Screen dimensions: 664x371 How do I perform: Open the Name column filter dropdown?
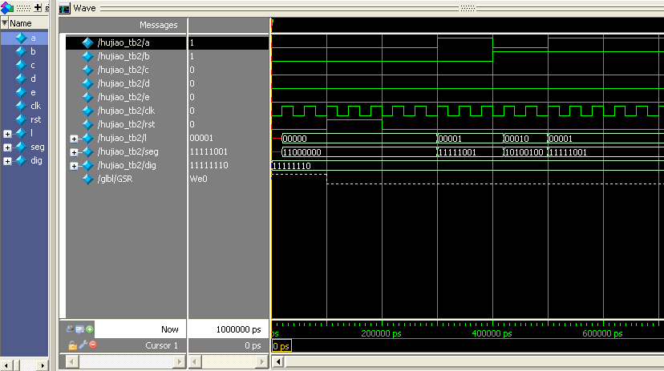point(5,23)
